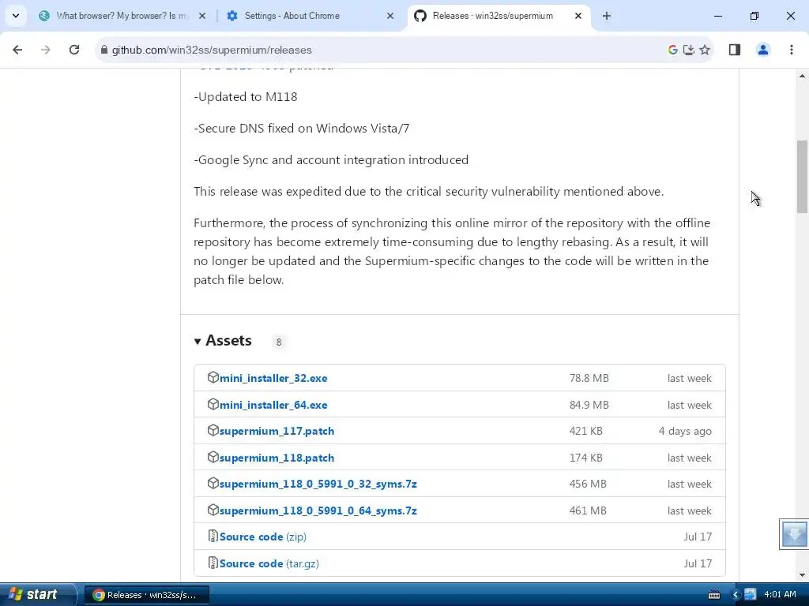Image resolution: width=809 pixels, height=606 pixels.
Task: Switch to the Settings - About Chrome tab
Action: [x=311, y=16]
